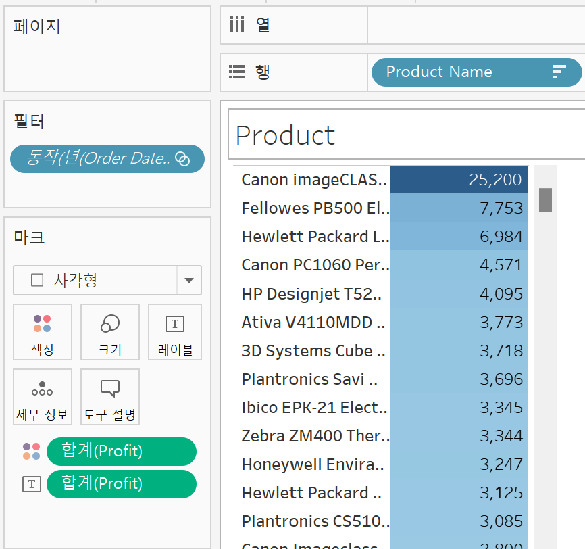Select the Canon imageCLAS.. row label
585x549 pixels.
pyautogui.click(x=313, y=180)
